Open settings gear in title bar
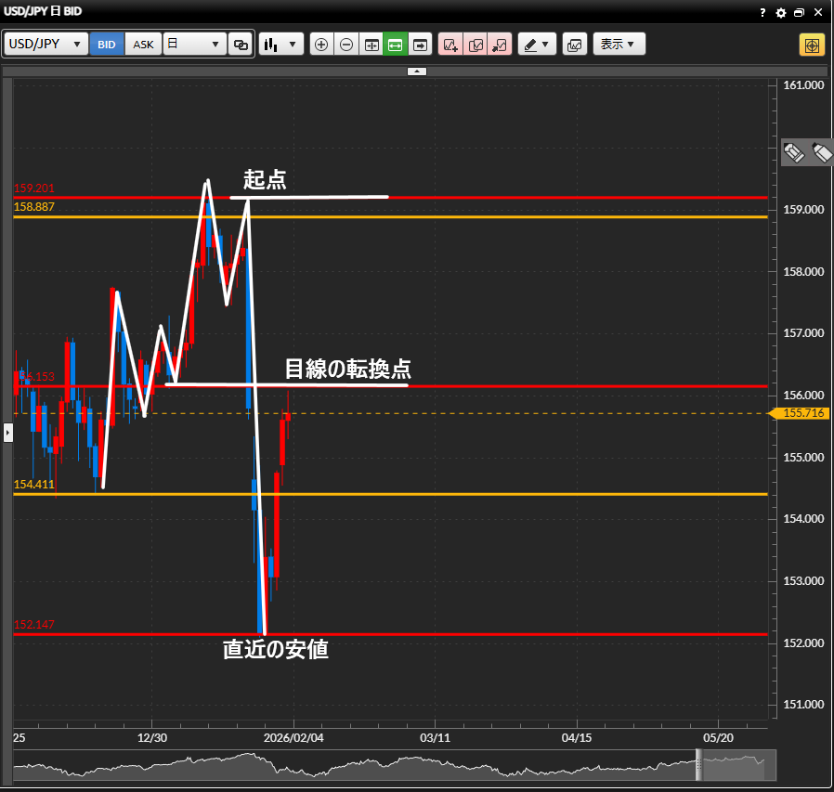This screenshot has width=834, height=792. tap(781, 12)
